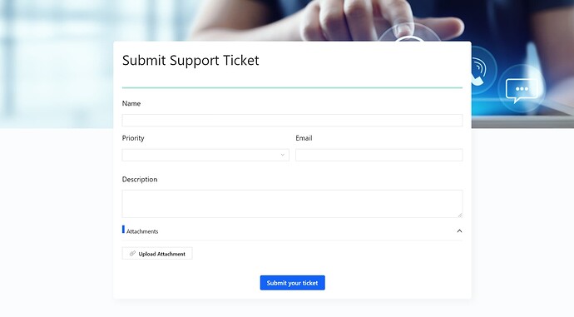
Task: Click the Description box resize handle
Action: coord(460,215)
